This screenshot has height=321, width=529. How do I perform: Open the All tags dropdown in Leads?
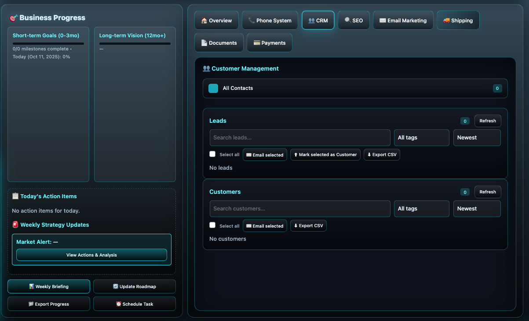pos(421,138)
